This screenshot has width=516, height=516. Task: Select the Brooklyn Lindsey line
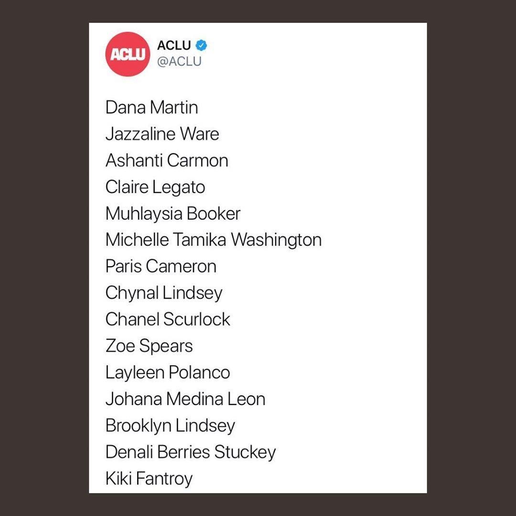(x=170, y=426)
